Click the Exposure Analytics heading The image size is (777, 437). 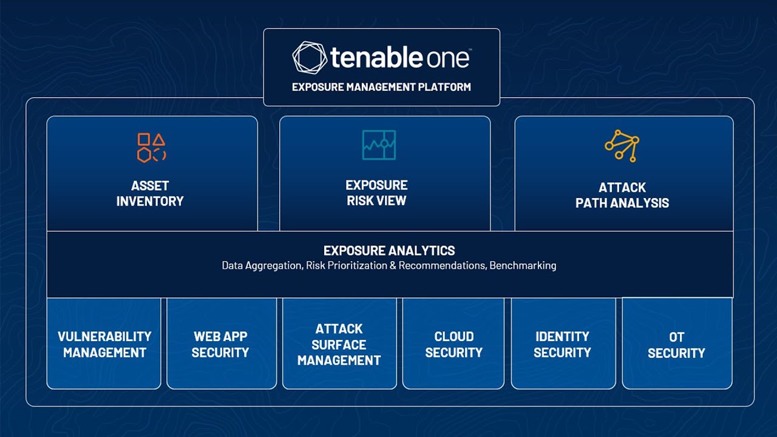(389, 251)
